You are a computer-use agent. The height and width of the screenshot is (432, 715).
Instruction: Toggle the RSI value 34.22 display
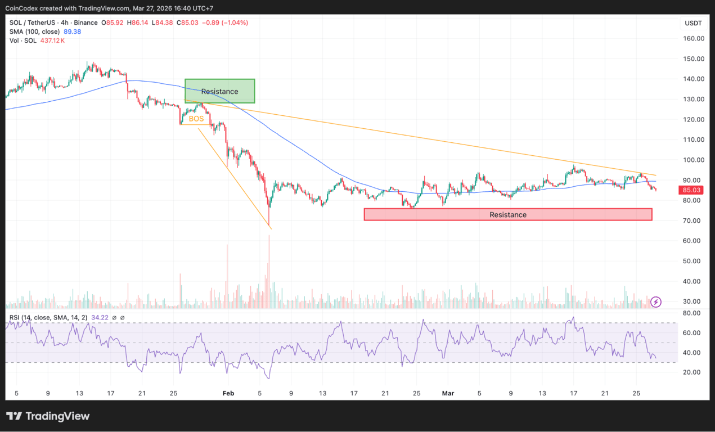click(x=100, y=317)
